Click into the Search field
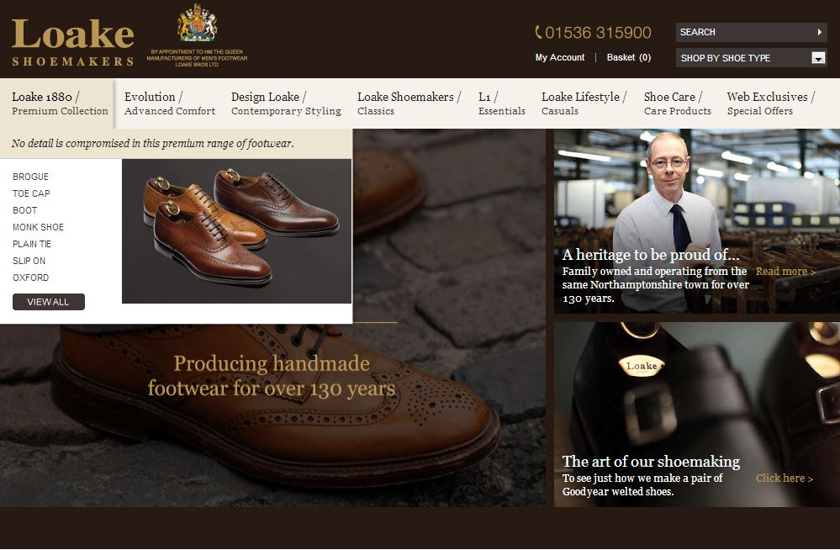The width and height of the screenshot is (840, 550). click(x=745, y=32)
